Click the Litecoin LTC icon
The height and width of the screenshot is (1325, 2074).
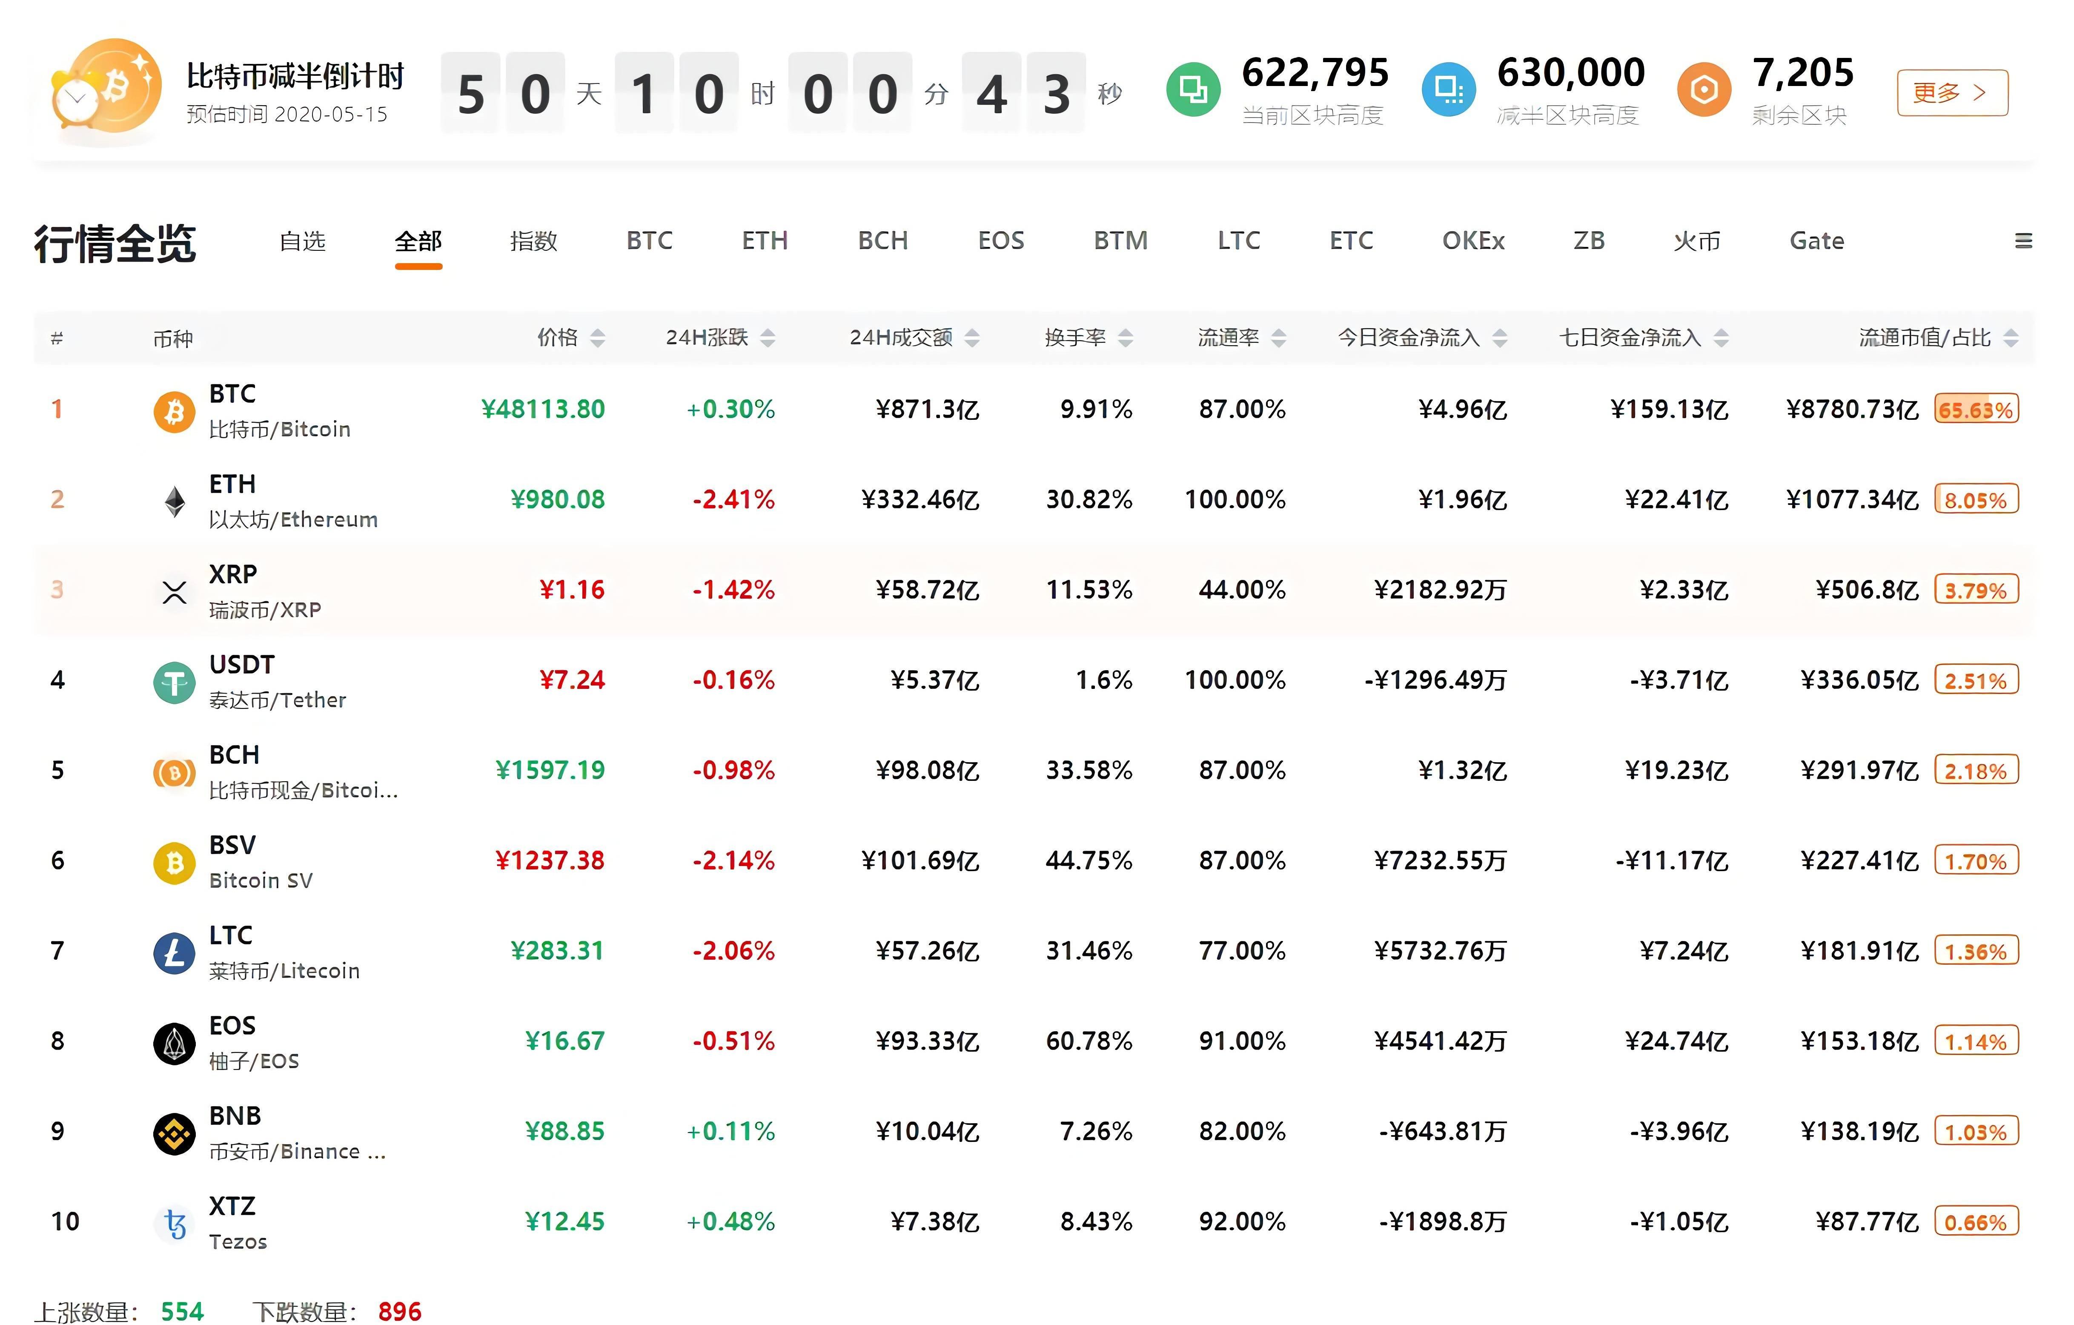[174, 953]
